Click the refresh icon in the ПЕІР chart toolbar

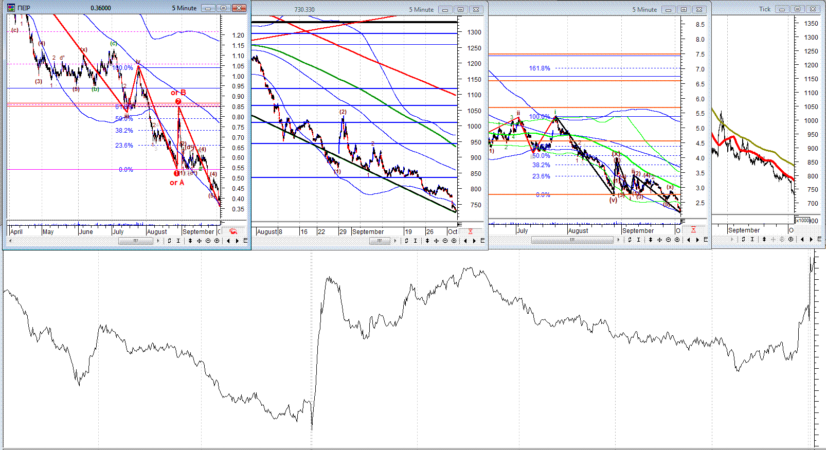[169, 241]
